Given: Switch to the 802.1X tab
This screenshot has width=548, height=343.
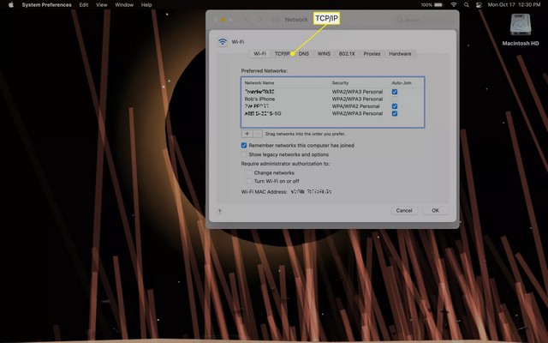Looking at the screenshot, I should click(347, 53).
